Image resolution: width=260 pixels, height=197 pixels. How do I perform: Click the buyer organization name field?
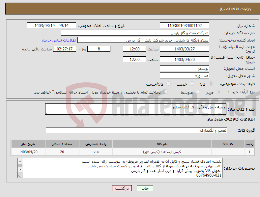pyautogui.click(x=135, y=33)
